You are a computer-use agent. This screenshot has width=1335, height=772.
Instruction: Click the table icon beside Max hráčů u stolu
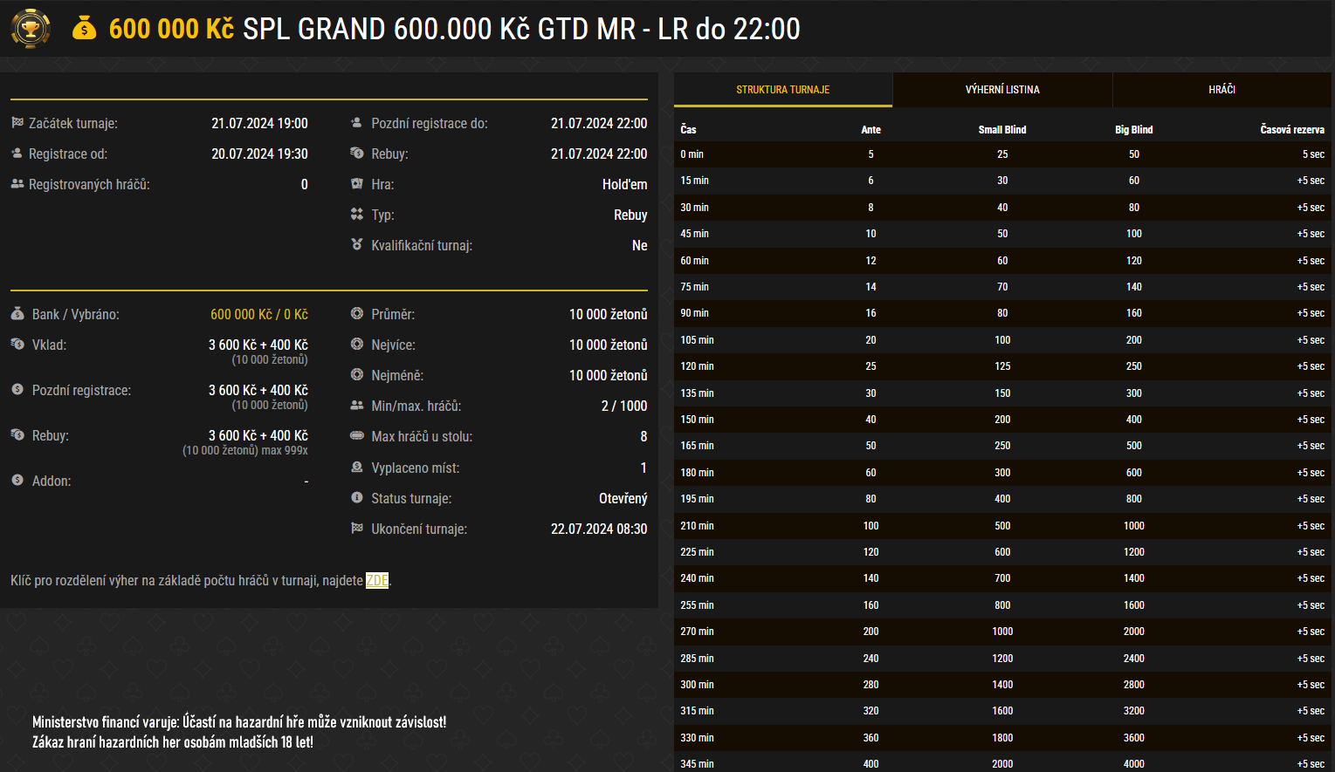pyautogui.click(x=358, y=436)
